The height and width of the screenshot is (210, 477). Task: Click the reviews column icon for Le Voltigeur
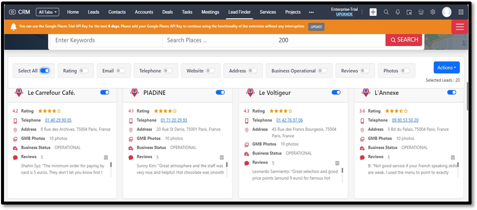pyautogui.click(x=337, y=163)
